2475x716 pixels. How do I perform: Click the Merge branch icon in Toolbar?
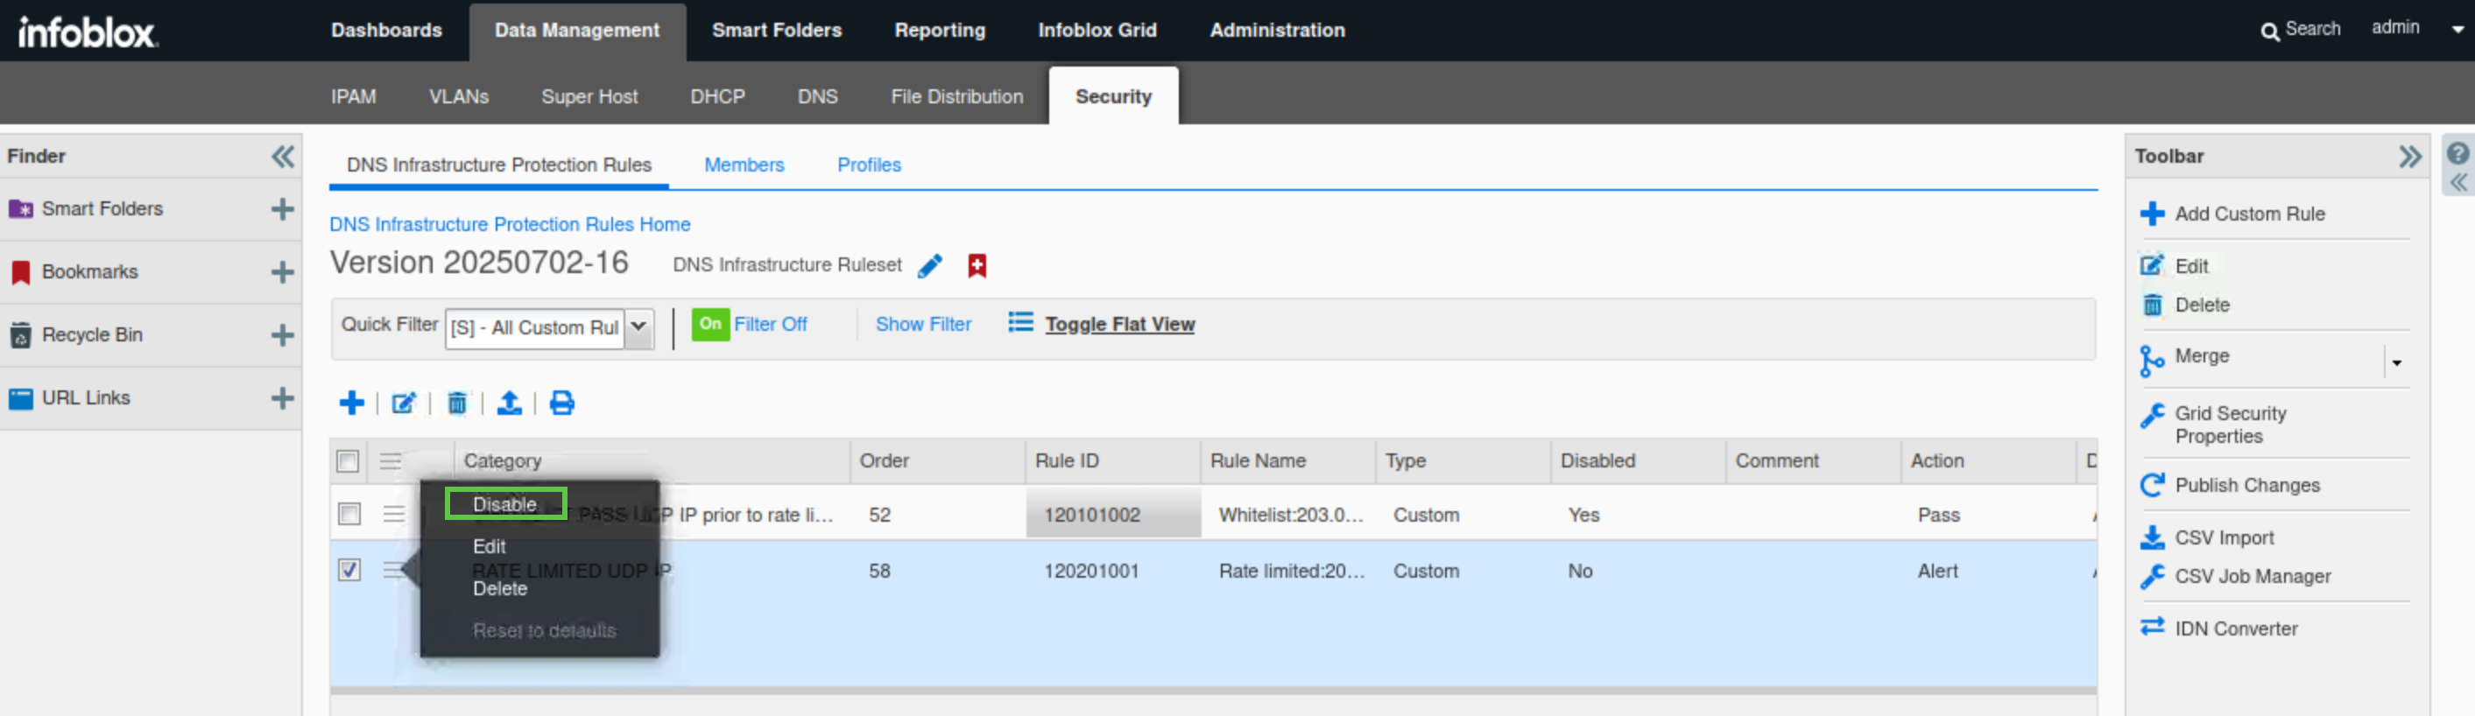click(2152, 361)
